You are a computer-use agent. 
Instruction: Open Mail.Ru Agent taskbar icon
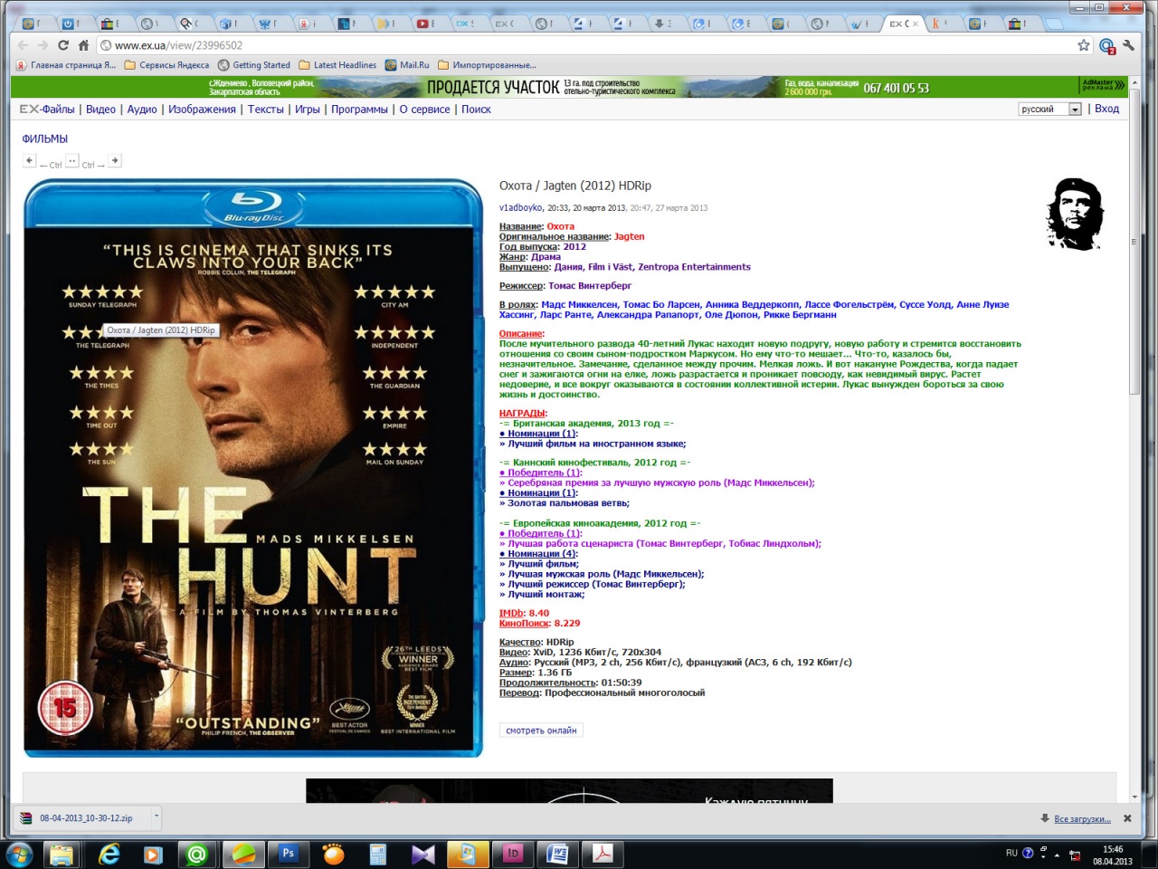(197, 854)
